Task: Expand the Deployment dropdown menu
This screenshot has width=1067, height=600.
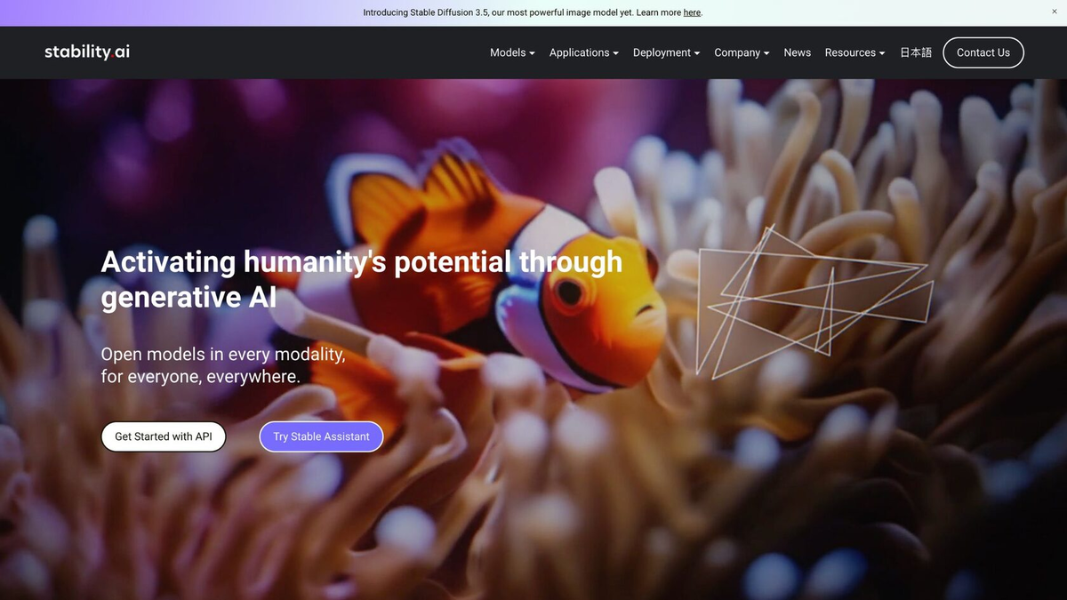Action: [x=666, y=52]
